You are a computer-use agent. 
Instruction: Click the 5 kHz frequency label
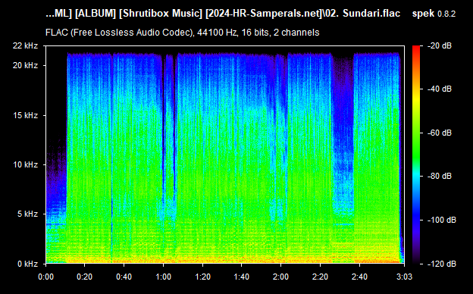(x=27, y=214)
